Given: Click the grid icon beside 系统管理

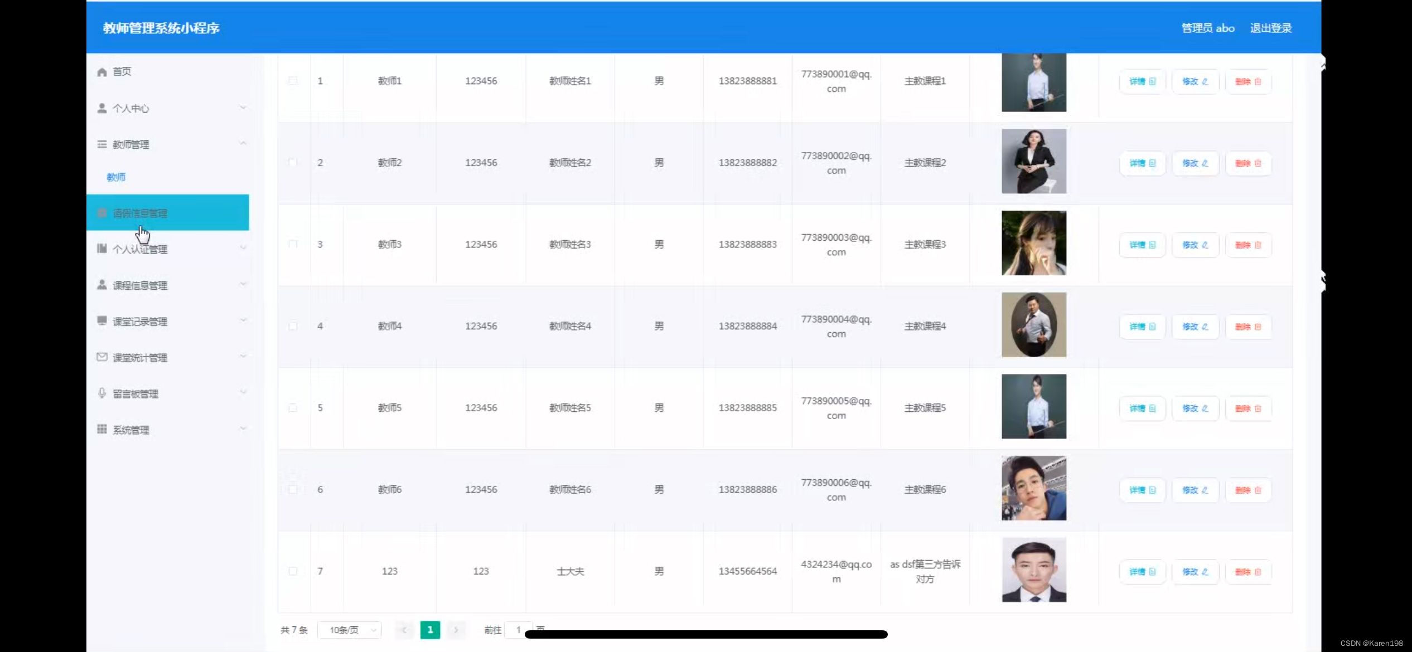Looking at the screenshot, I should point(101,429).
